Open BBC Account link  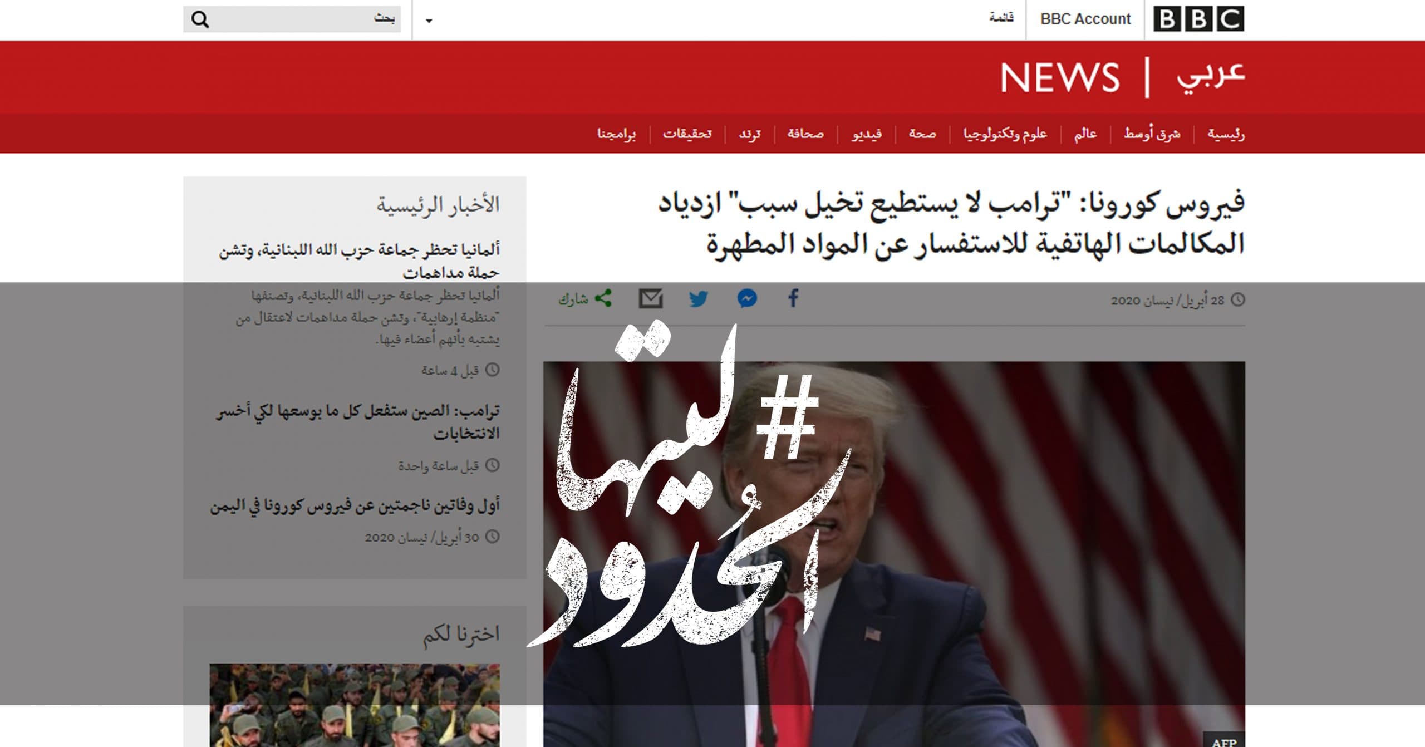[1085, 19]
